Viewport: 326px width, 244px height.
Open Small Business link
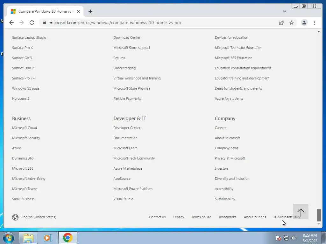pos(23,199)
